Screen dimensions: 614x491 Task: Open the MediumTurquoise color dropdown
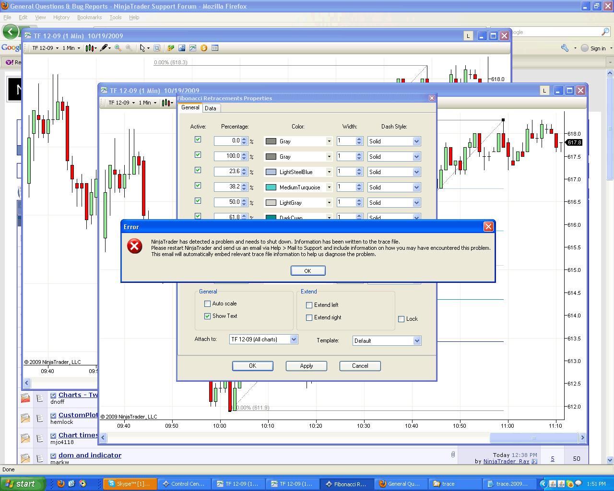pos(329,187)
